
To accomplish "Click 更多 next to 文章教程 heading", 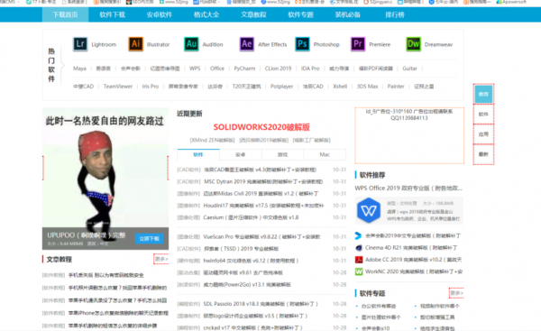I will point(161,259).
